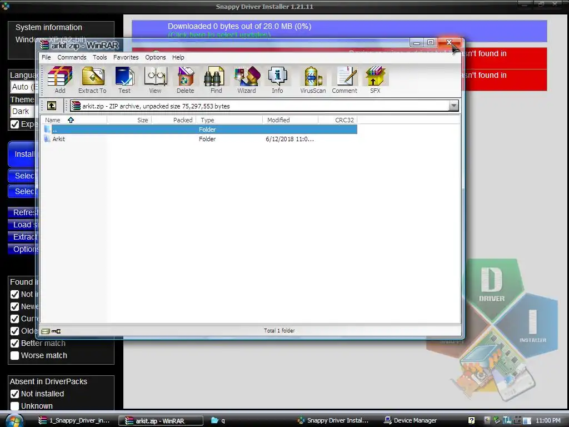Click the disk icon in WinRAR status bar
This screenshot has width=569, height=427.
46,331
